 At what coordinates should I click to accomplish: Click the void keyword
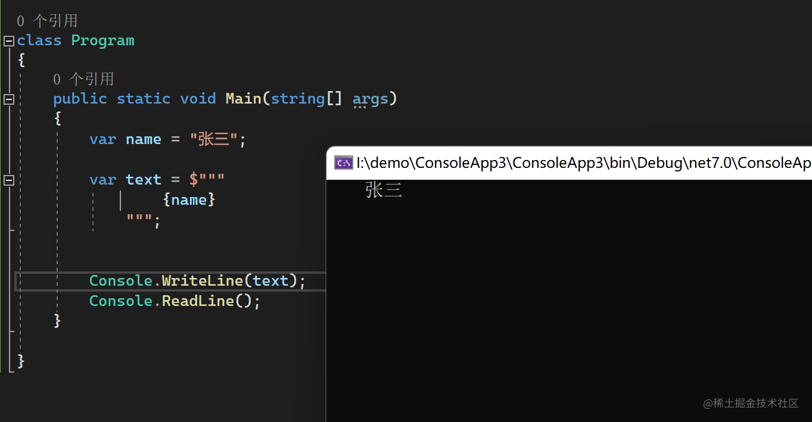coord(198,99)
